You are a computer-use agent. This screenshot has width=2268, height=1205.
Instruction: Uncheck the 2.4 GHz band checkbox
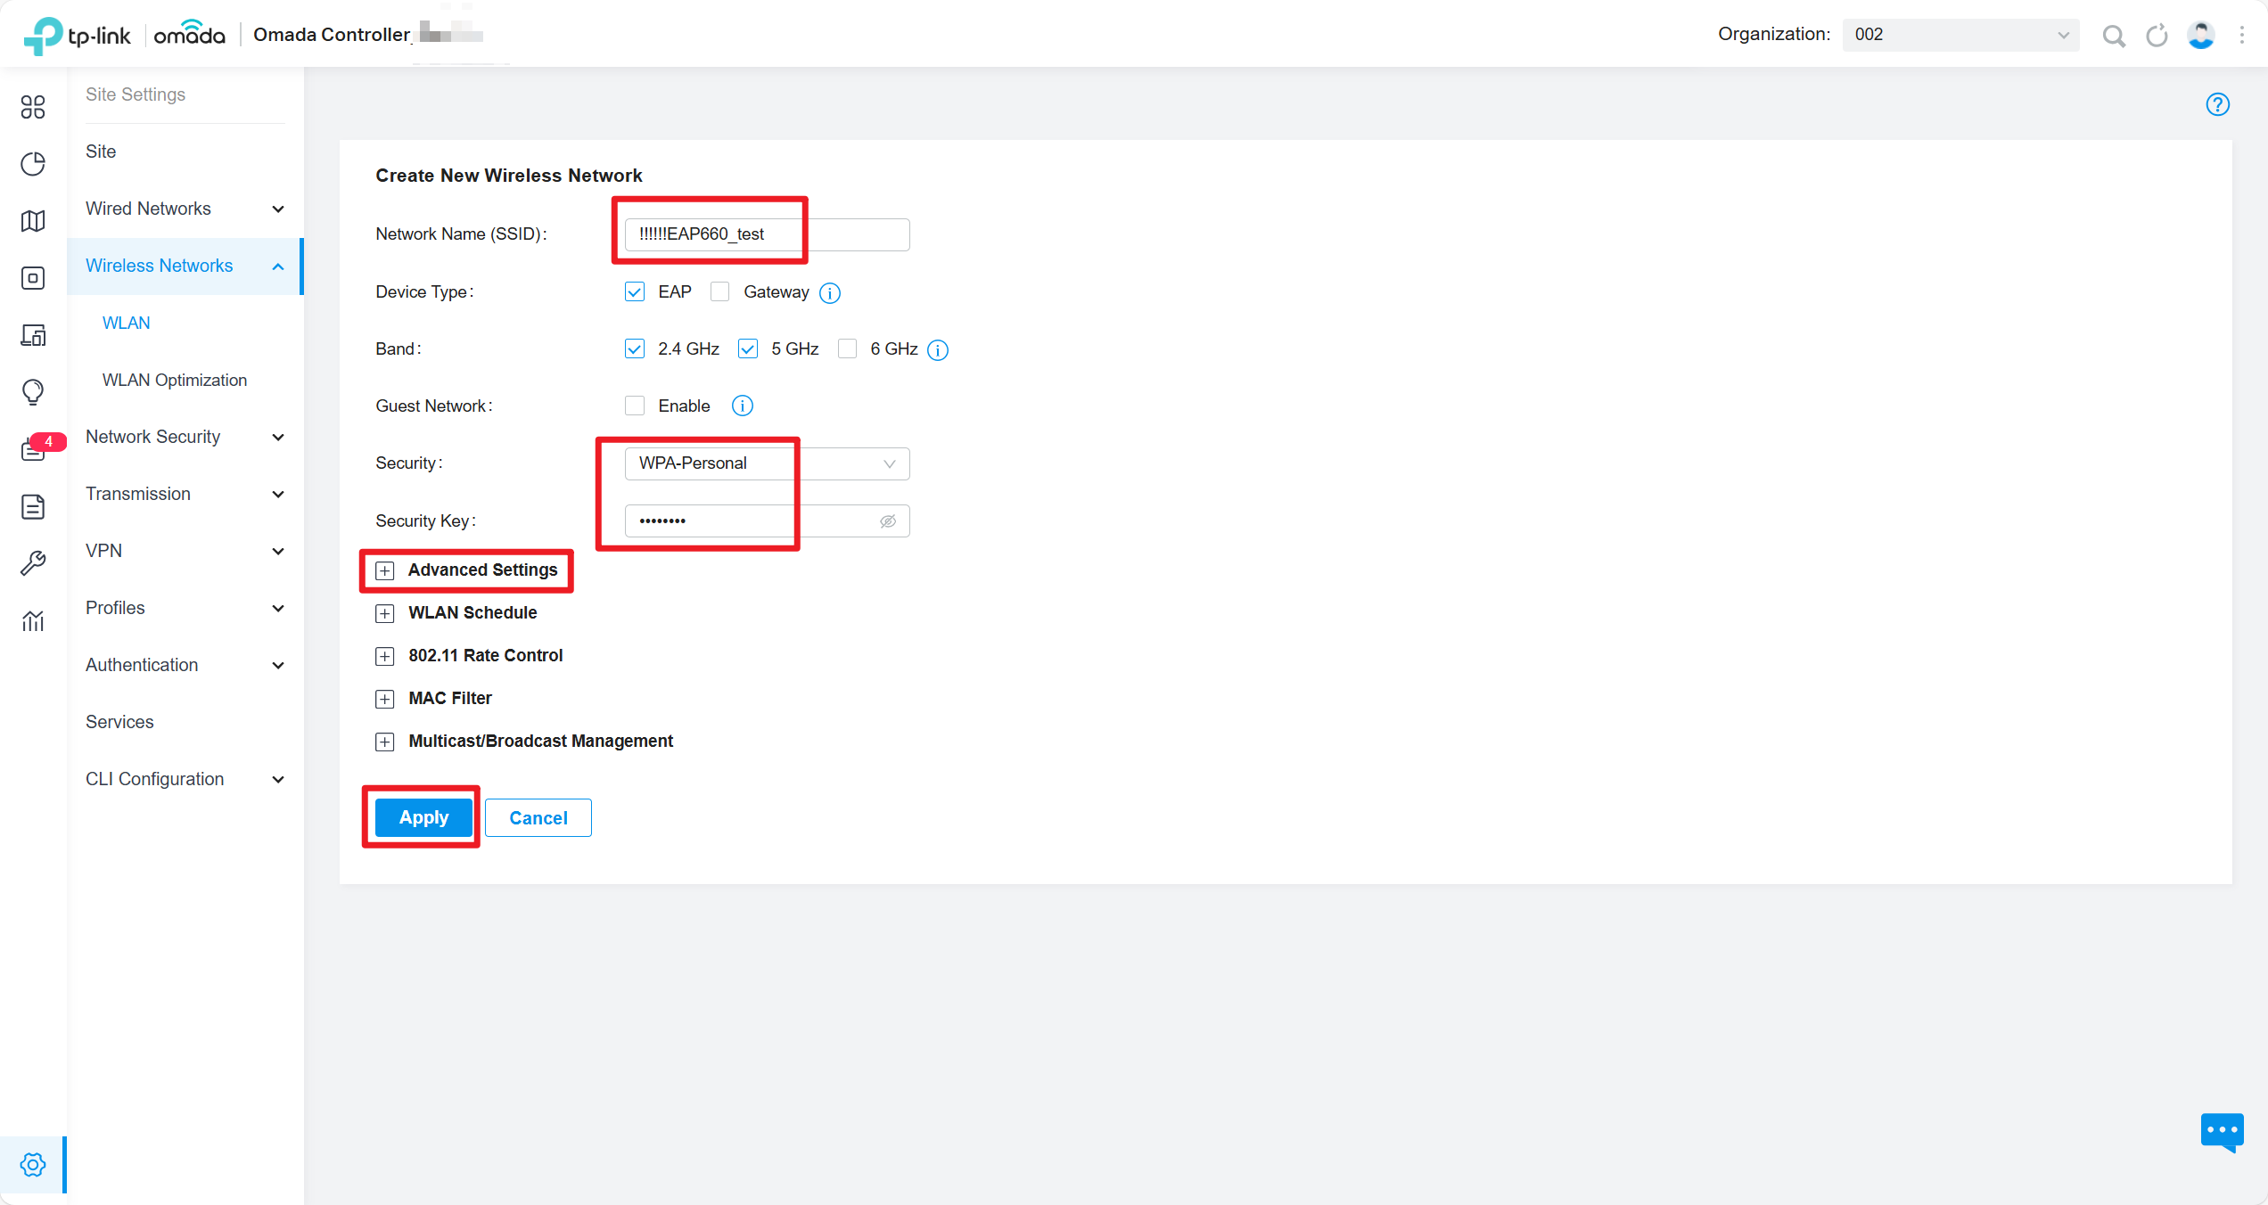pos(635,349)
